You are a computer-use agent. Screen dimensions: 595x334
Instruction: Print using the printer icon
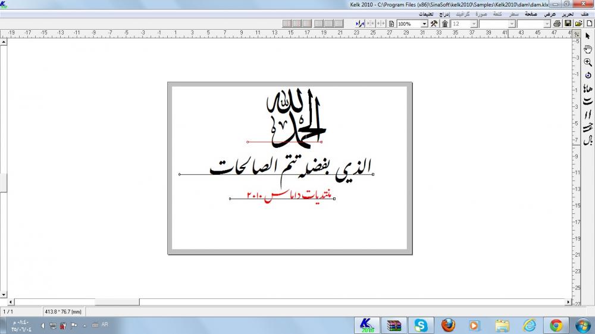pyautogui.click(x=557, y=23)
